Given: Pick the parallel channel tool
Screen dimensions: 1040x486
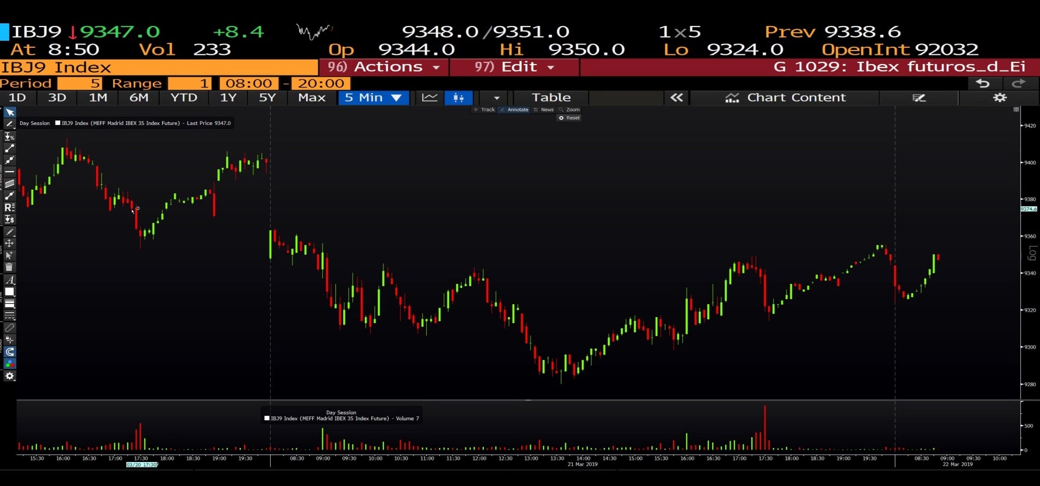Looking at the screenshot, I should point(10,184).
